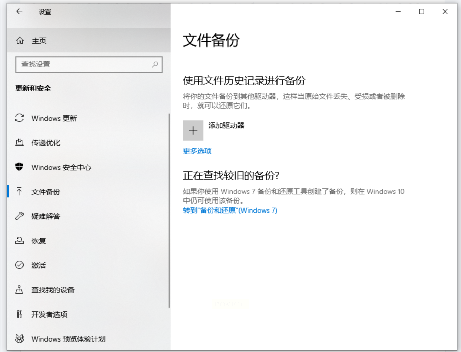Minimize the Settings window
461x352 pixels.
[398, 11]
